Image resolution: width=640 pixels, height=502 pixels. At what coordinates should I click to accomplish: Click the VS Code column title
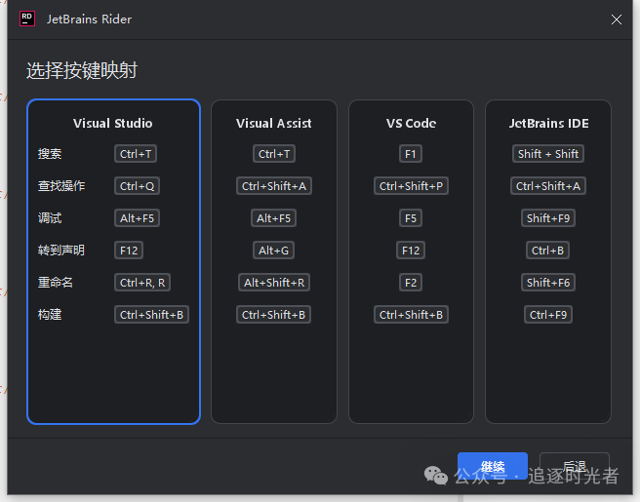(411, 123)
